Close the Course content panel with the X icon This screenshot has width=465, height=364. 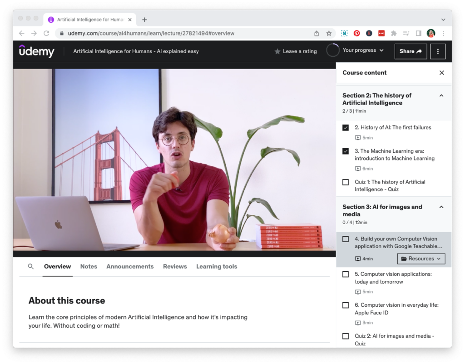point(441,73)
